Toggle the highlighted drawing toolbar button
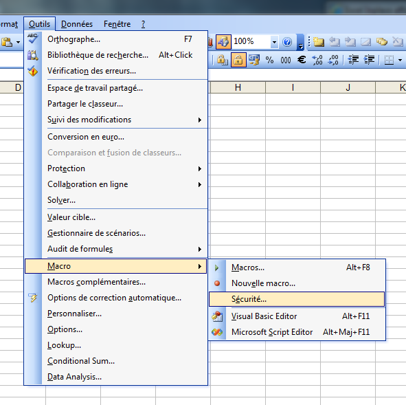The image size is (406, 405). (223, 42)
